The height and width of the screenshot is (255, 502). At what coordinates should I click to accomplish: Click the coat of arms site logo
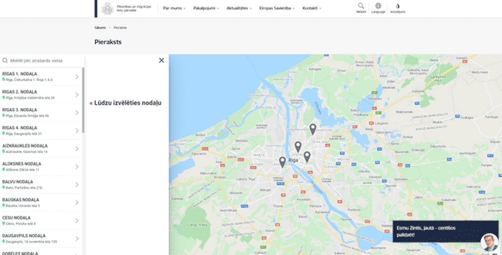click(x=107, y=9)
